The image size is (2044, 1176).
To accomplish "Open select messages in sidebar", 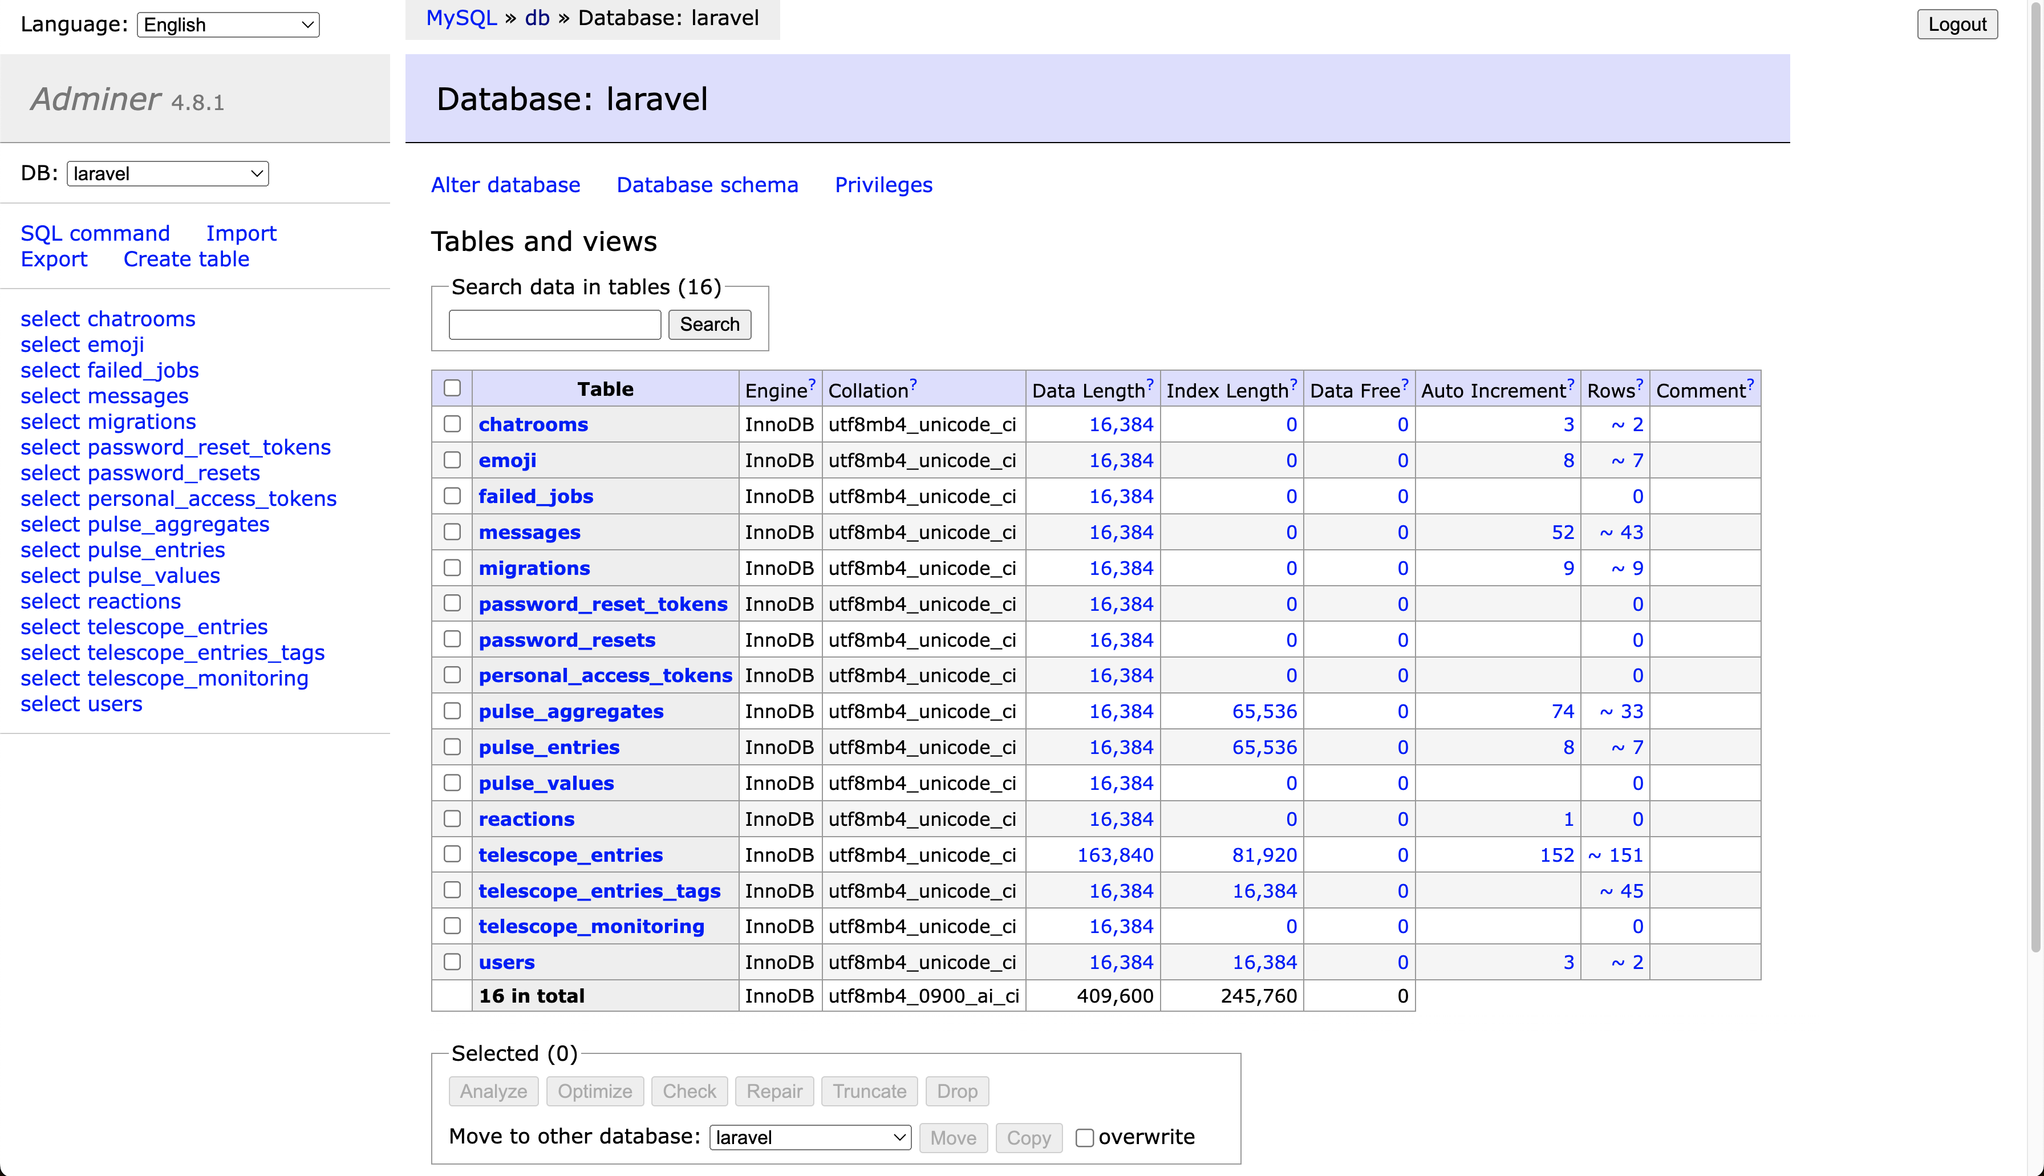I will point(104,396).
